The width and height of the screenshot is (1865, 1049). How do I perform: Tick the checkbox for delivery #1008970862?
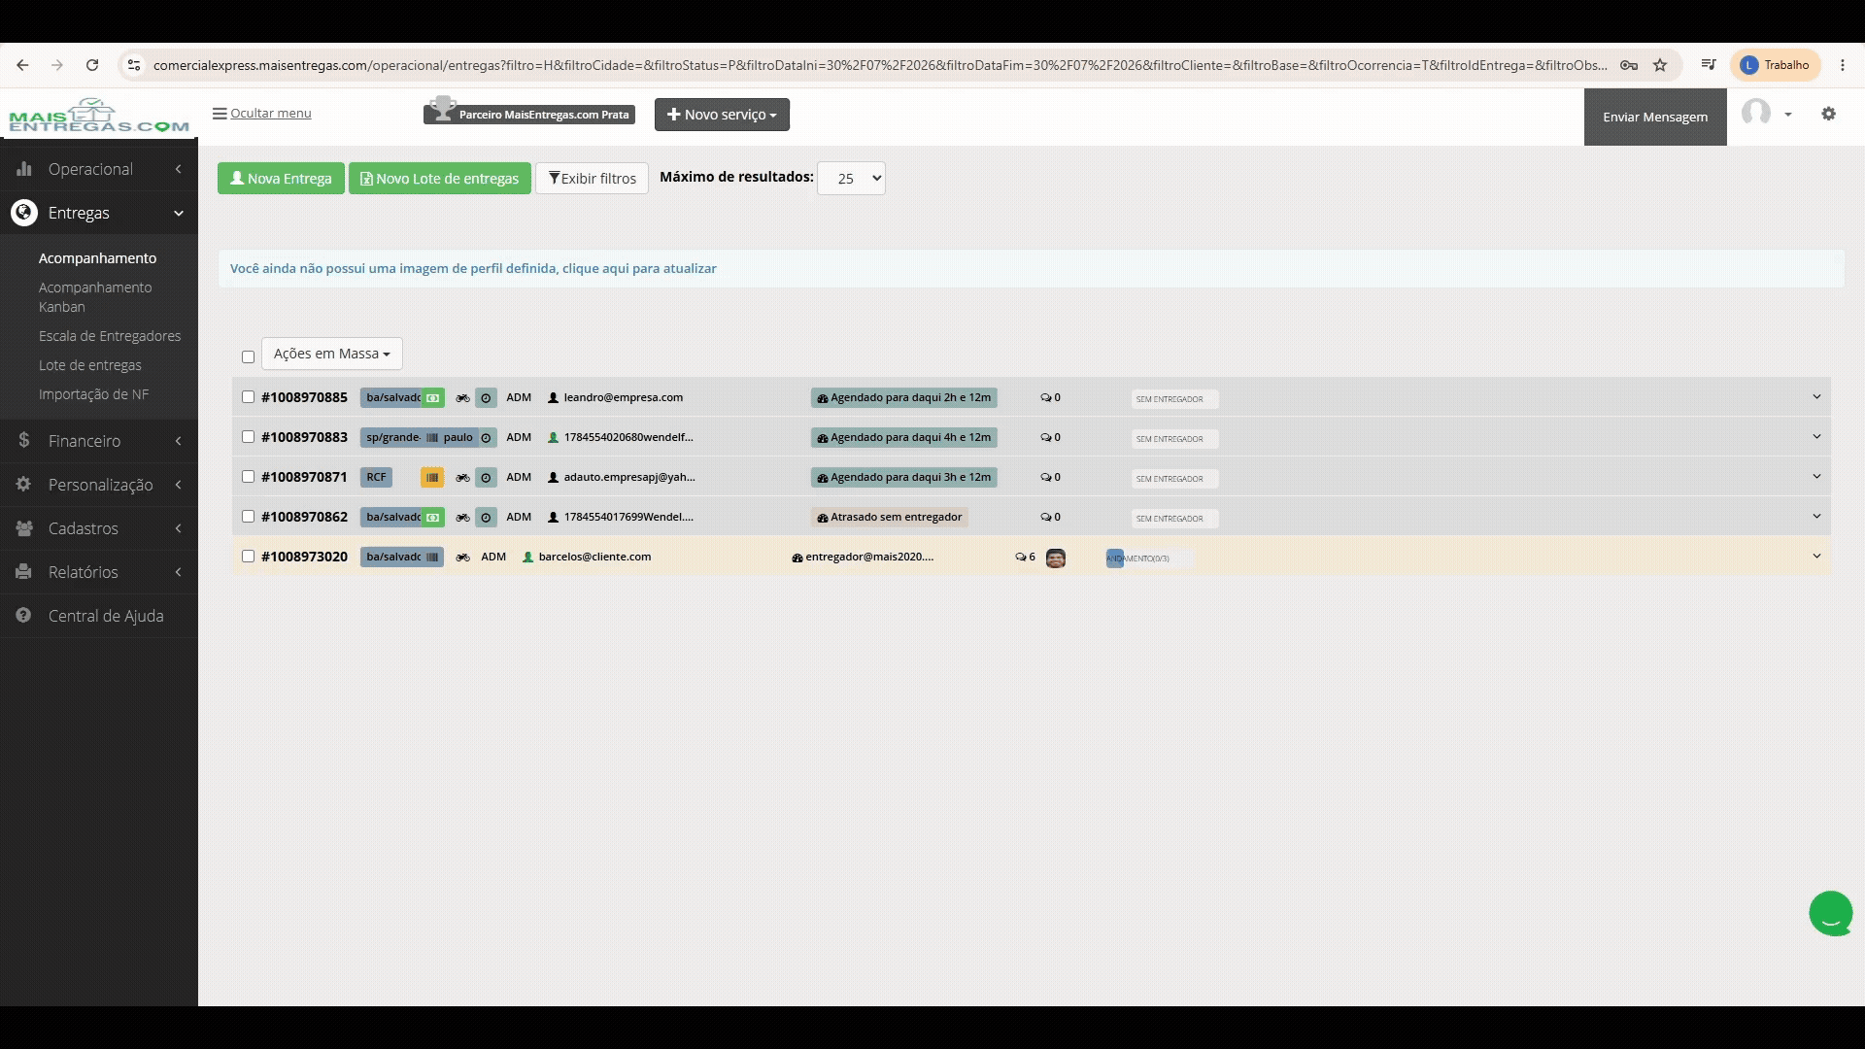pyautogui.click(x=248, y=517)
